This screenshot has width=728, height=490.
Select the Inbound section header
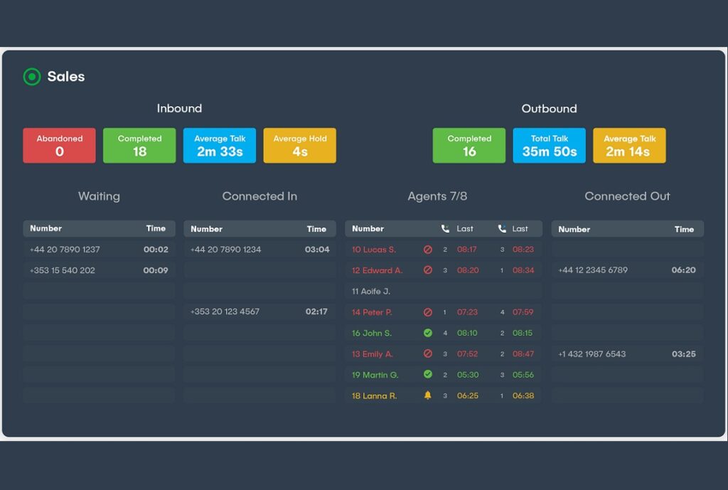[x=179, y=108]
